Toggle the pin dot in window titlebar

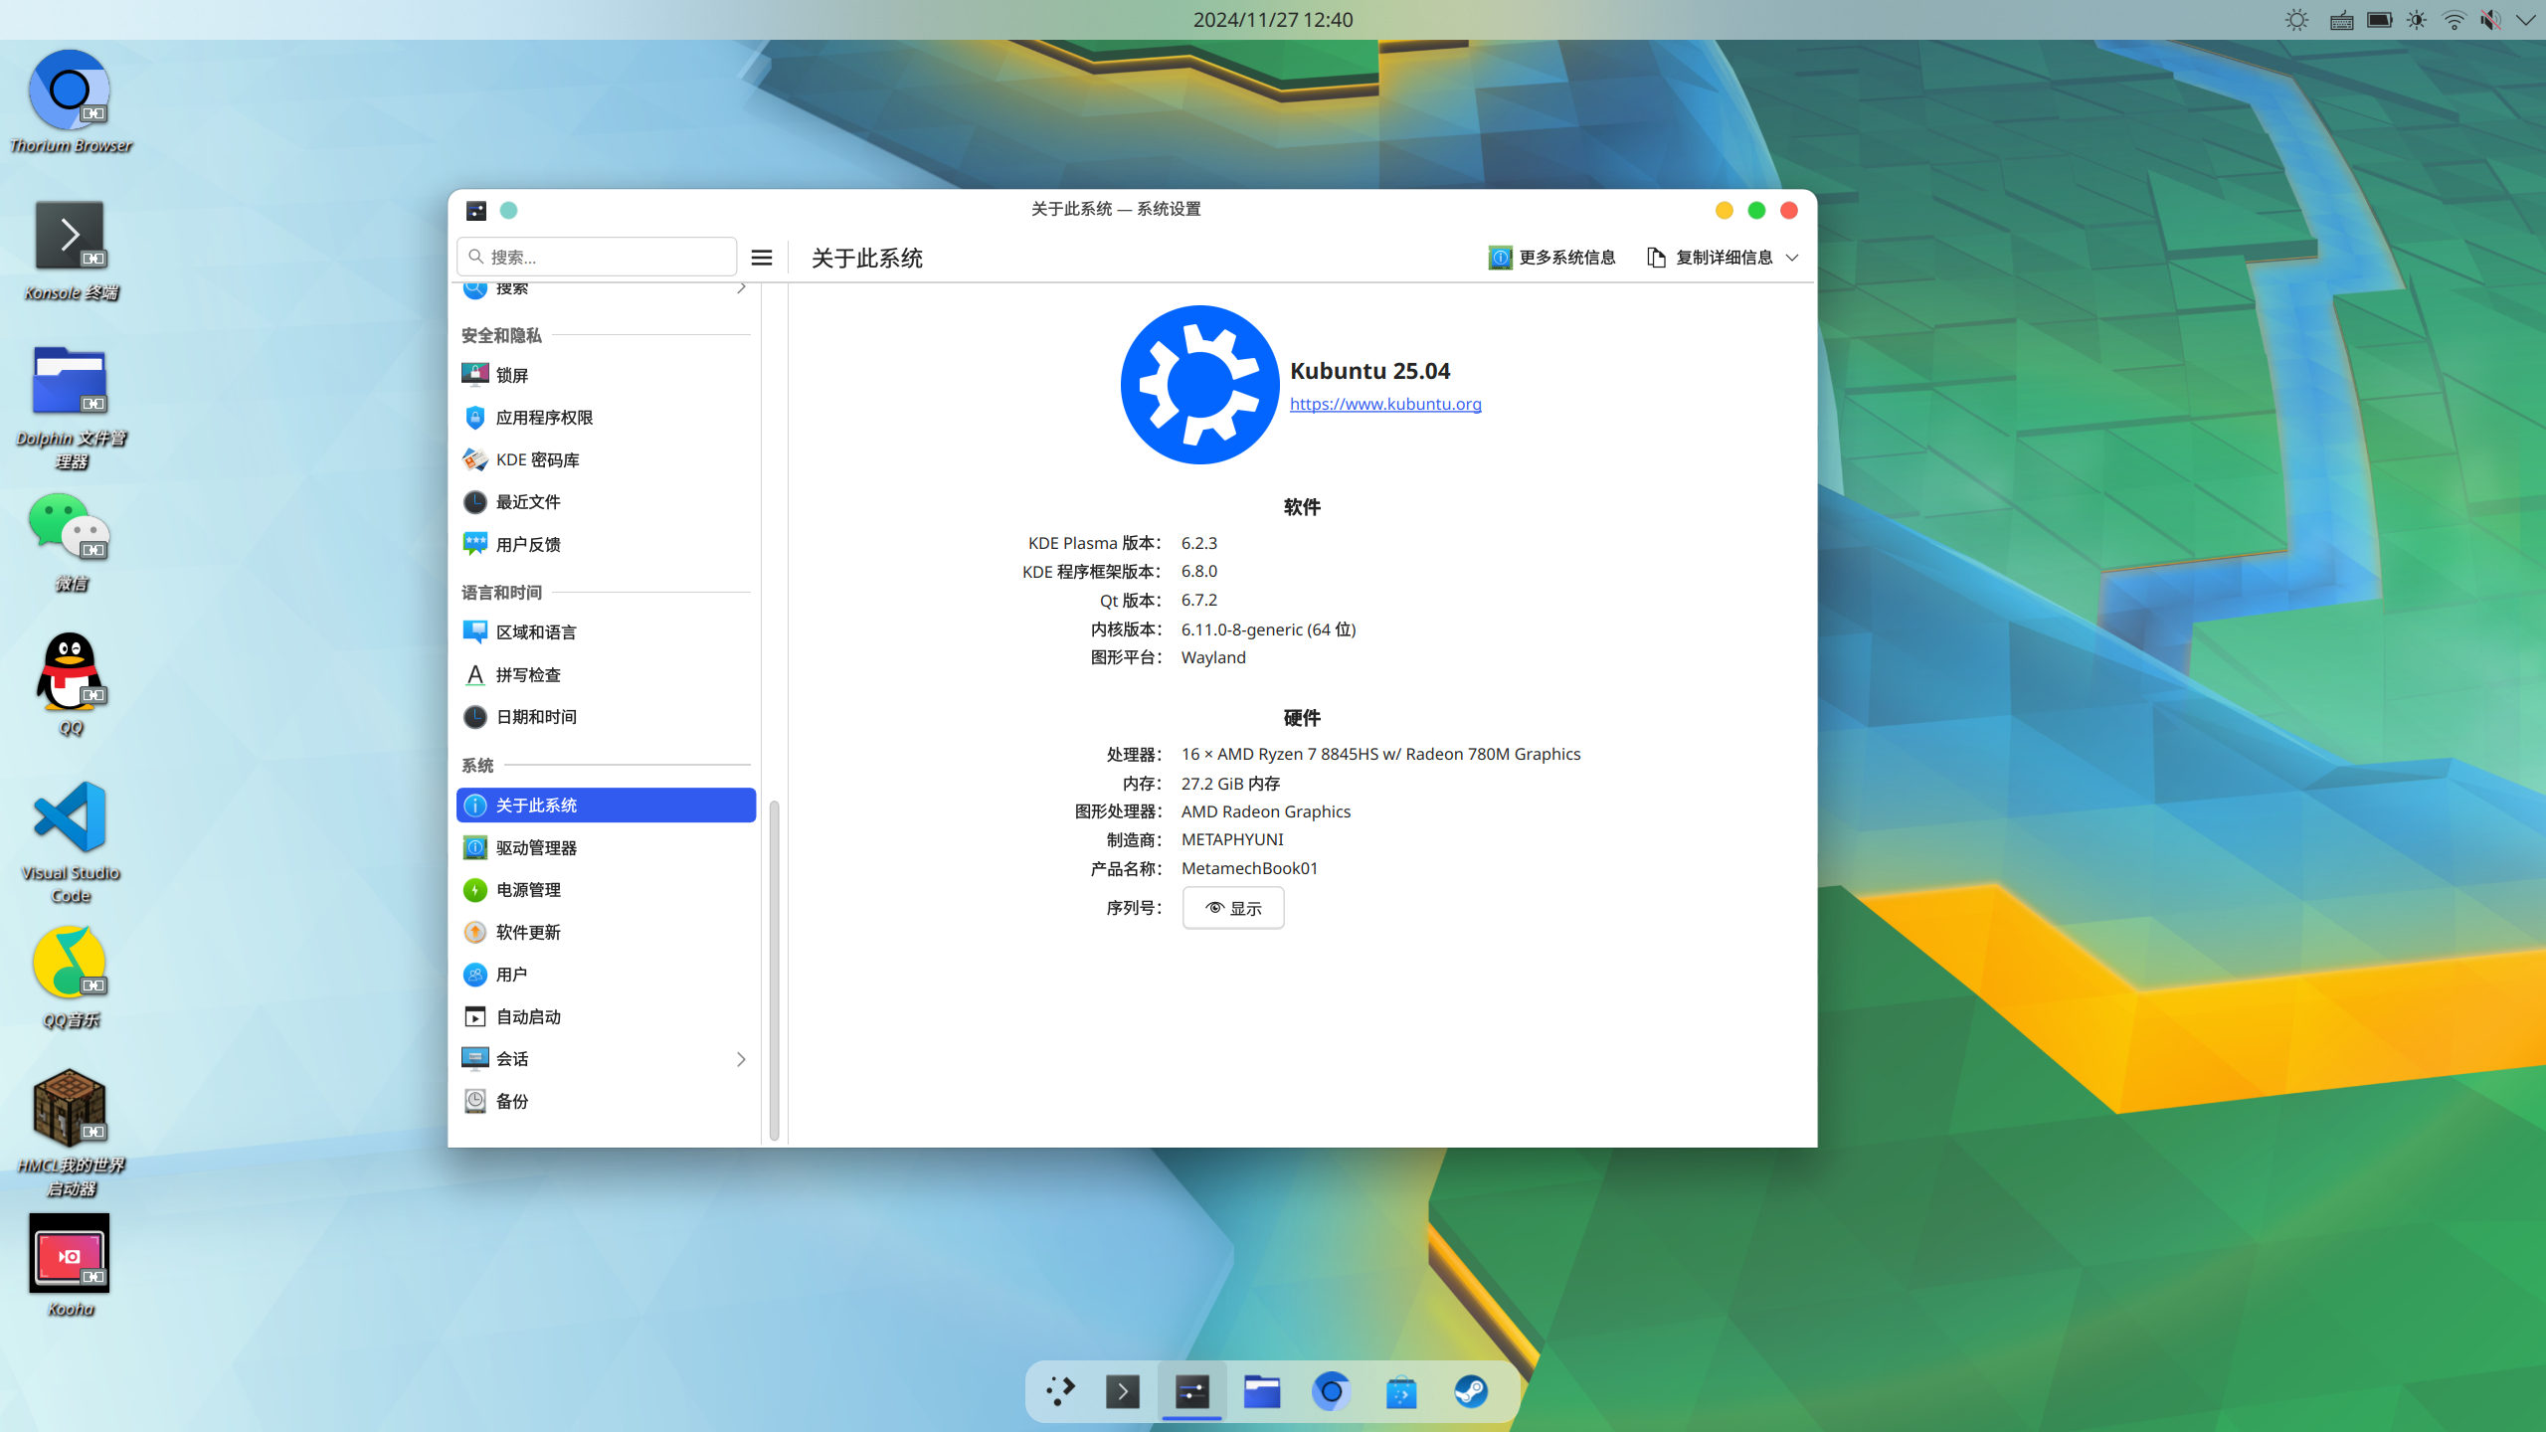508,210
